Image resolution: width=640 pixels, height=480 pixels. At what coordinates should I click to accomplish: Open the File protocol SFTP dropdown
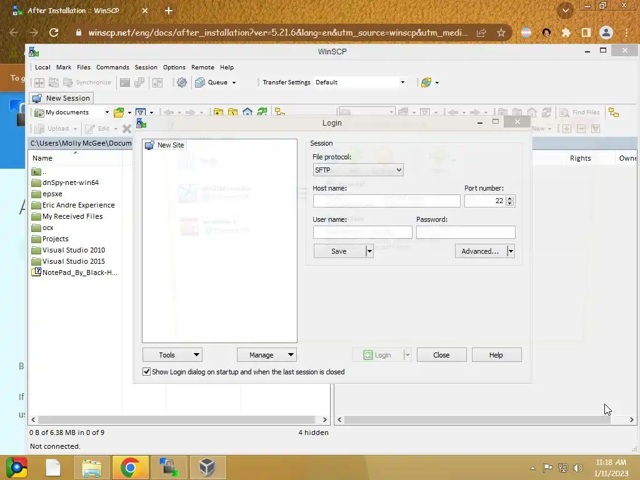(358, 170)
